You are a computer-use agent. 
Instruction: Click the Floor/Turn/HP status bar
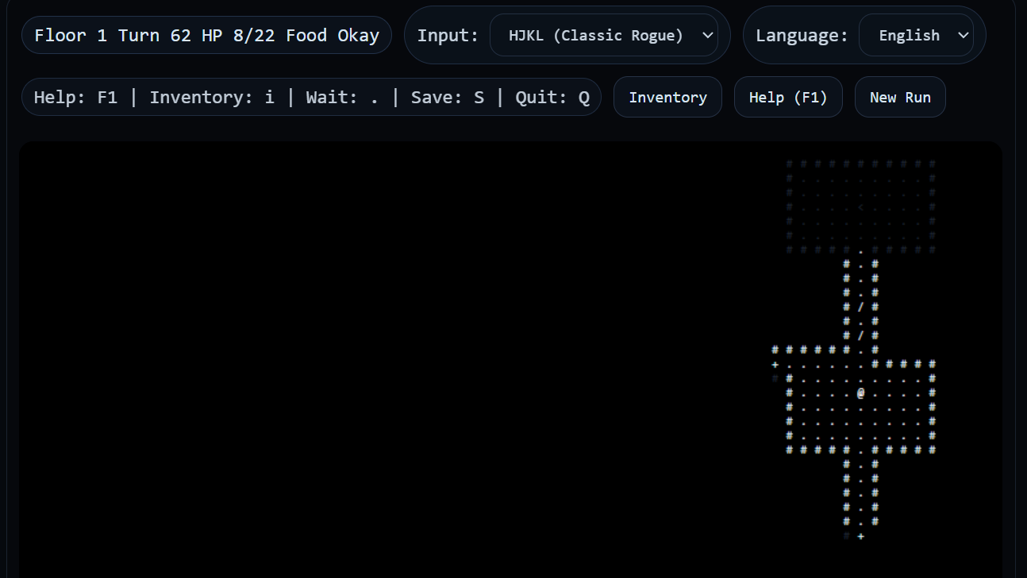point(206,36)
